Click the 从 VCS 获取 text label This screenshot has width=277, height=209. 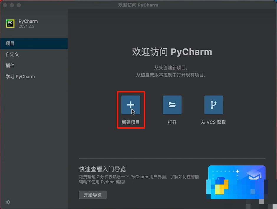click(x=213, y=122)
